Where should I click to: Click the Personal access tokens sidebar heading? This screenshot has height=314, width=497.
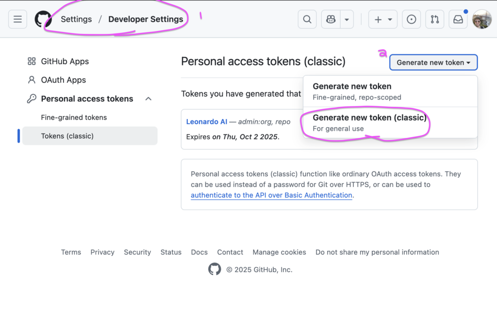point(87,99)
